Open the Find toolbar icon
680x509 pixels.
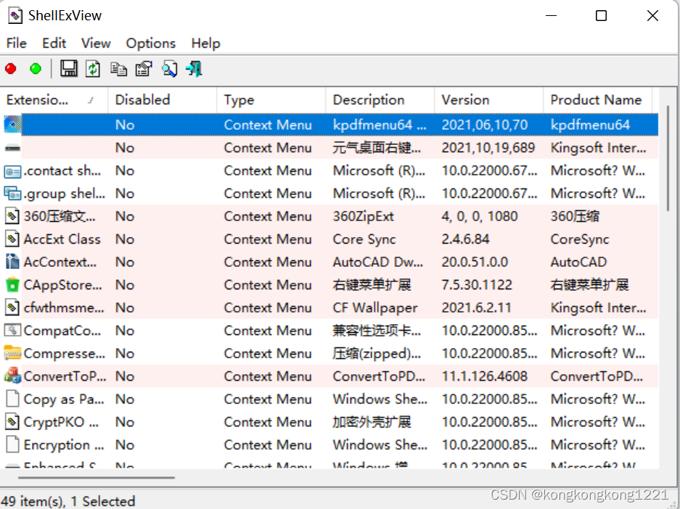169,69
